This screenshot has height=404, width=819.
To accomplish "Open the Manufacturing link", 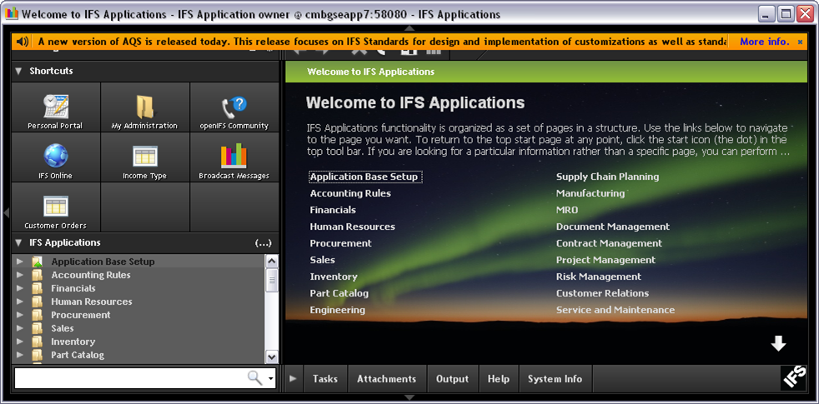I will (x=590, y=193).
